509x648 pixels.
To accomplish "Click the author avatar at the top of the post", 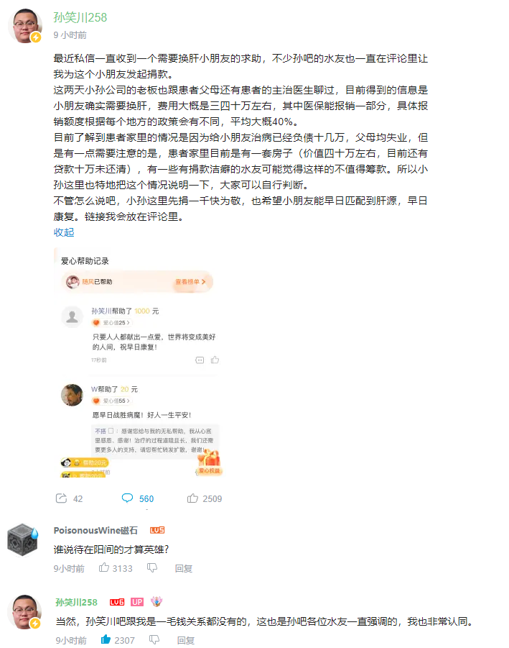I will pyautogui.click(x=25, y=26).
